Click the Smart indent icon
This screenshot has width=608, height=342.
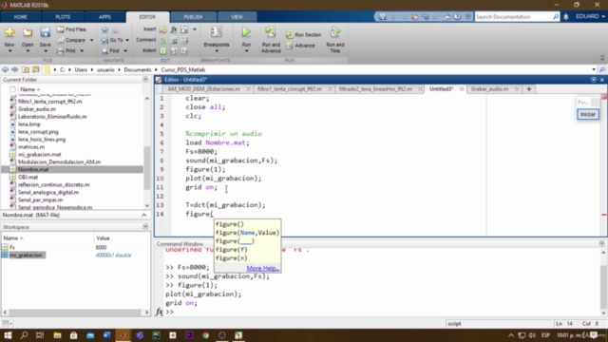163,50
